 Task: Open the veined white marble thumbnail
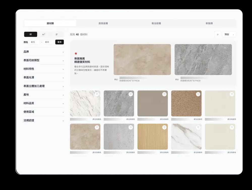tap(186, 137)
